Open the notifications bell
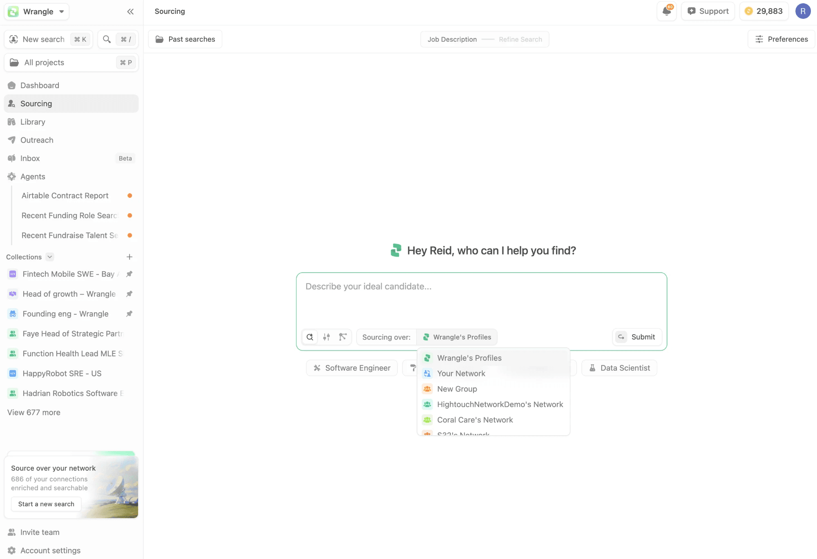Screen dimensions: 817x559 [x=667, y=11]
